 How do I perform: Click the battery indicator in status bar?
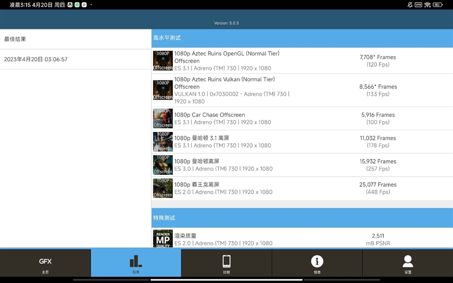coord(438,5)
